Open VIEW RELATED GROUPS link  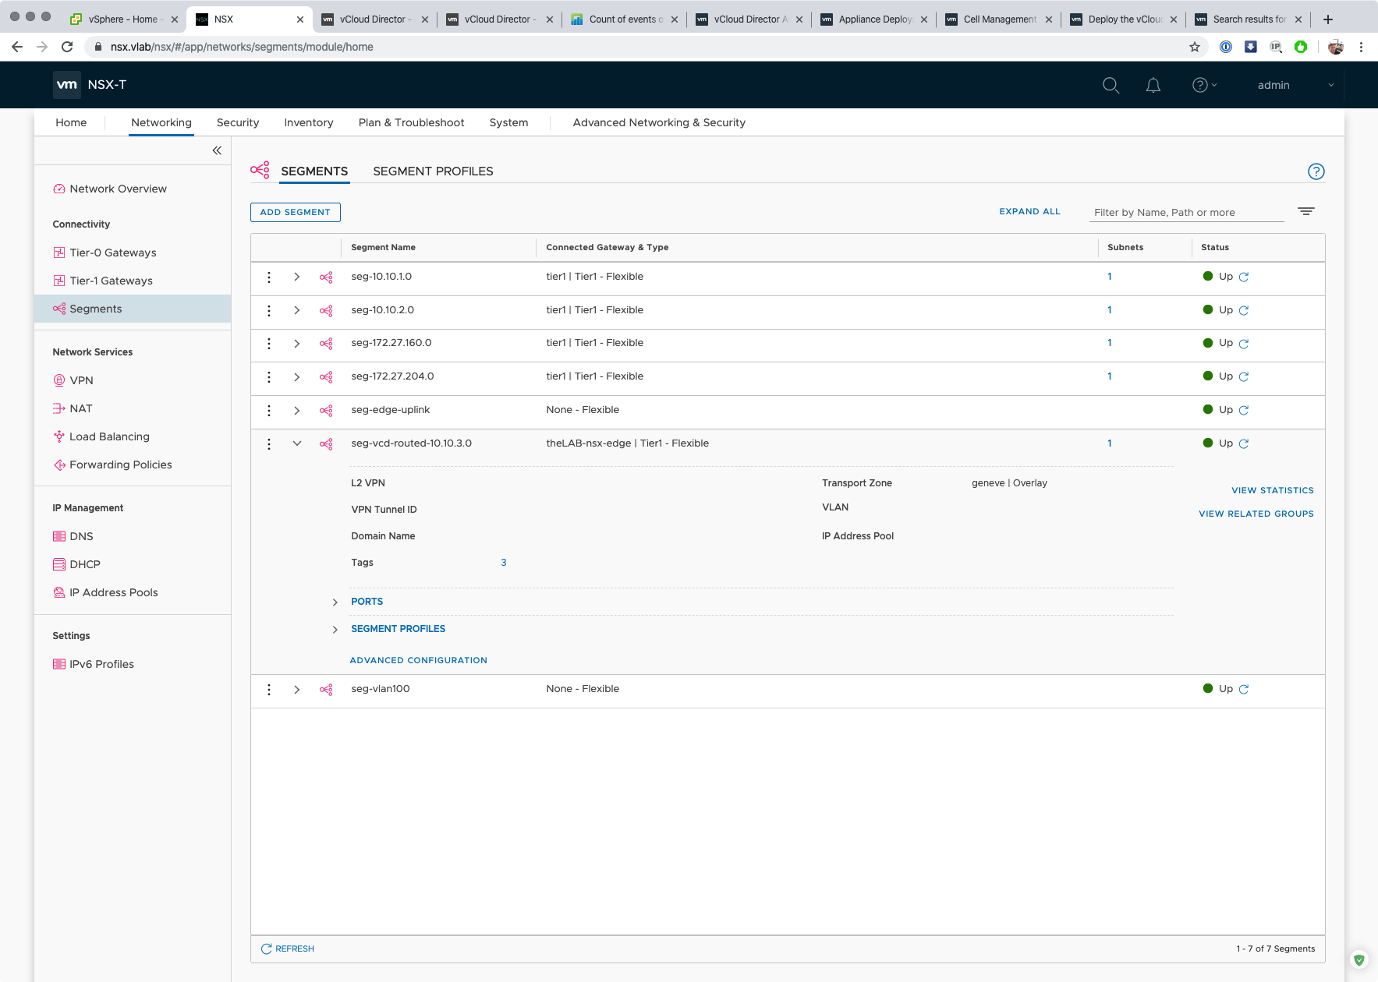coord(1256,514)
